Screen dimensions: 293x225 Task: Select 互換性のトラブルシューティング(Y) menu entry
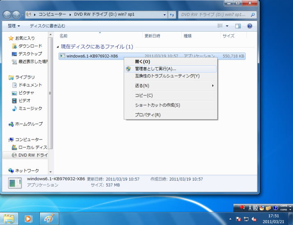tap(171, 76)
